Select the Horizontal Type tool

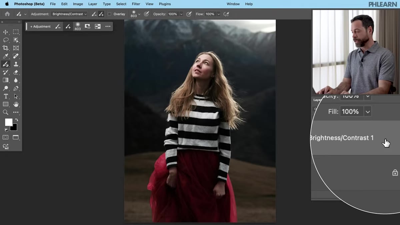click(x=6, y=96)
